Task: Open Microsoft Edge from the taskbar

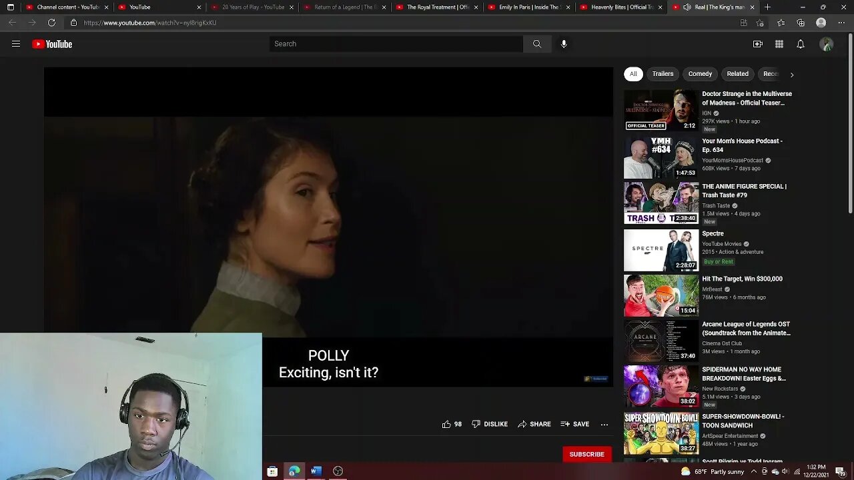Action: click(294, 471)
